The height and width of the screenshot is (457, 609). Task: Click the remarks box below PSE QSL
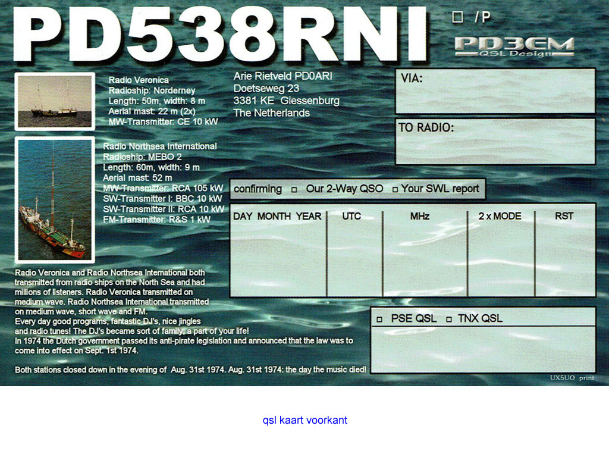click(x=483, y=349)
